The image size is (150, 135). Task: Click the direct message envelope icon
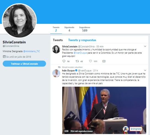click(104, 61)
